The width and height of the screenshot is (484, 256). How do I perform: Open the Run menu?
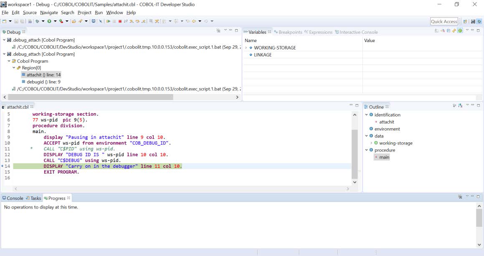point(99,12)
